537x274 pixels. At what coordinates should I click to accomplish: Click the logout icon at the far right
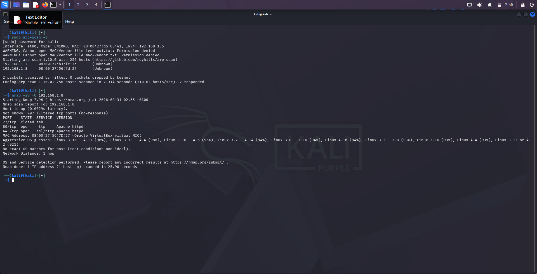tap(532, 5)
